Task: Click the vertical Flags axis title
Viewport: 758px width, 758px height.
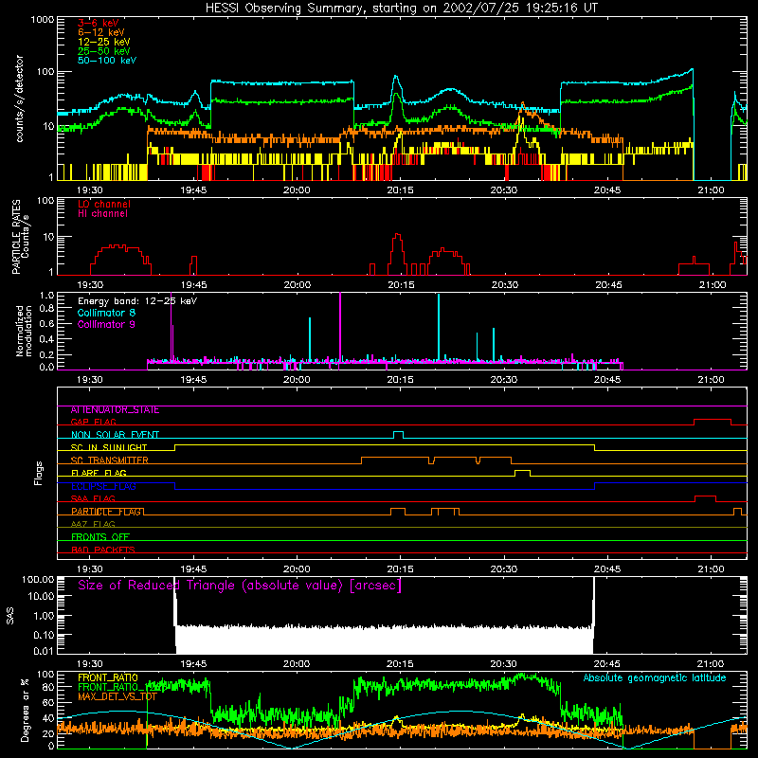Action: click(39, 473)
